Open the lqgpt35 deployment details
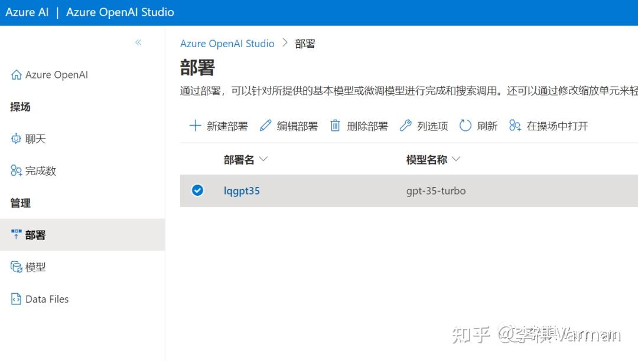The height and width of the screenshot is (361, 638). point(242,191)
